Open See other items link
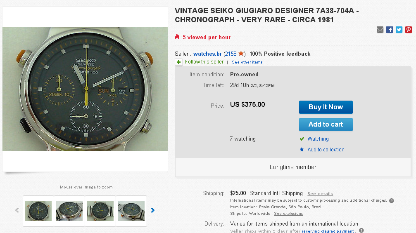 pos(247,62)
